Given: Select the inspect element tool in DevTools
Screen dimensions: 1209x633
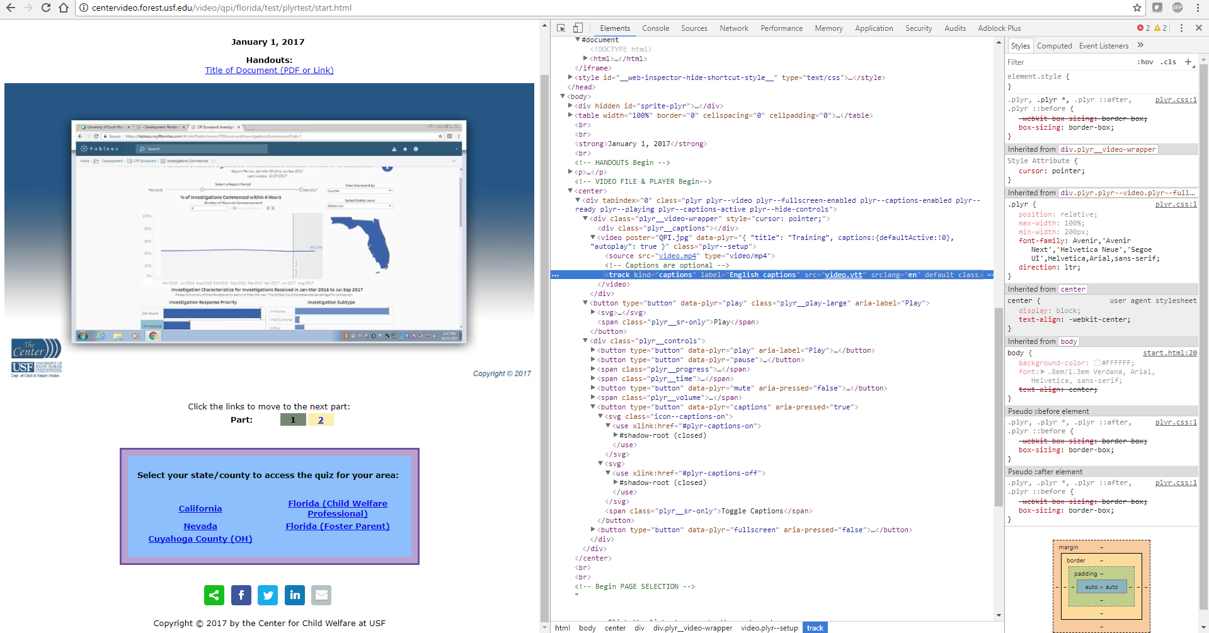Looking at the screenshot, I should [x=559, y=28].
